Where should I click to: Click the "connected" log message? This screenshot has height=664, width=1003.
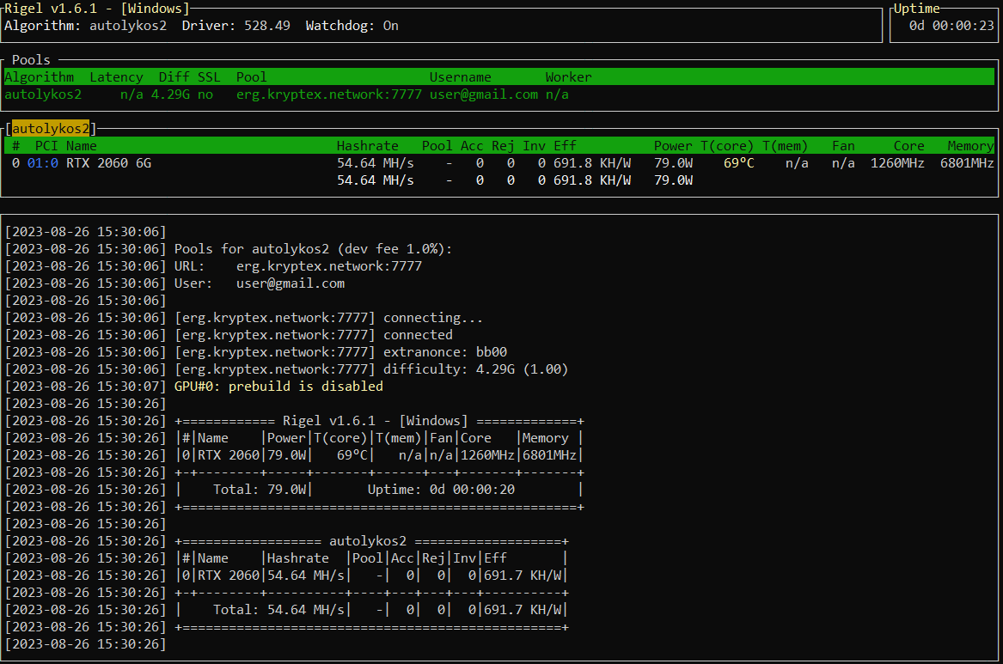tap(419, 335)
